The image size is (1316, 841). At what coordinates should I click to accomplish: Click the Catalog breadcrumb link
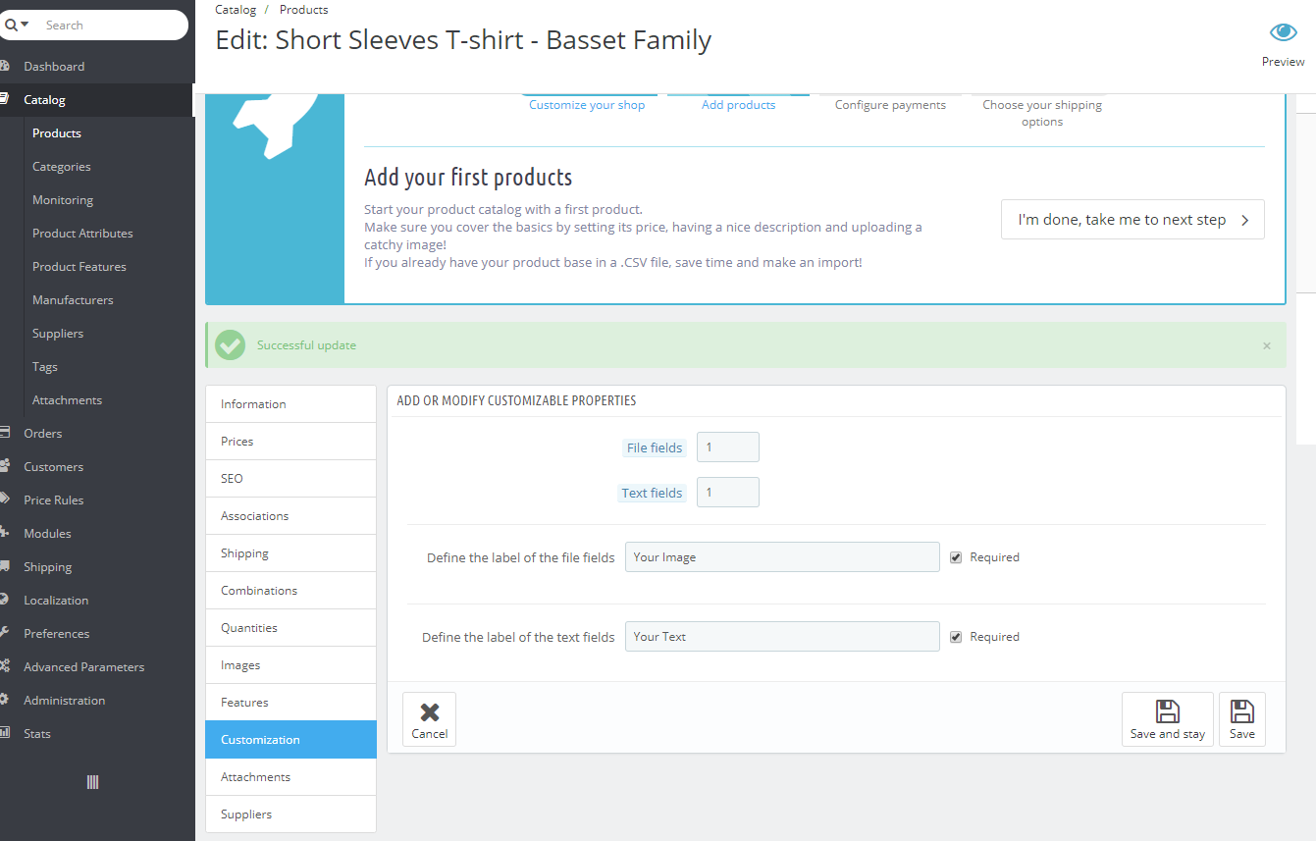point(236,10)
